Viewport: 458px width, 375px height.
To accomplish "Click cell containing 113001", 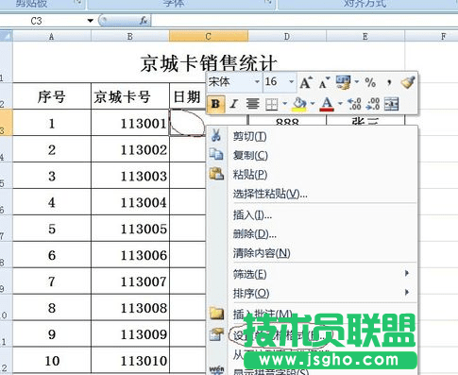I will tap(130, 123).
